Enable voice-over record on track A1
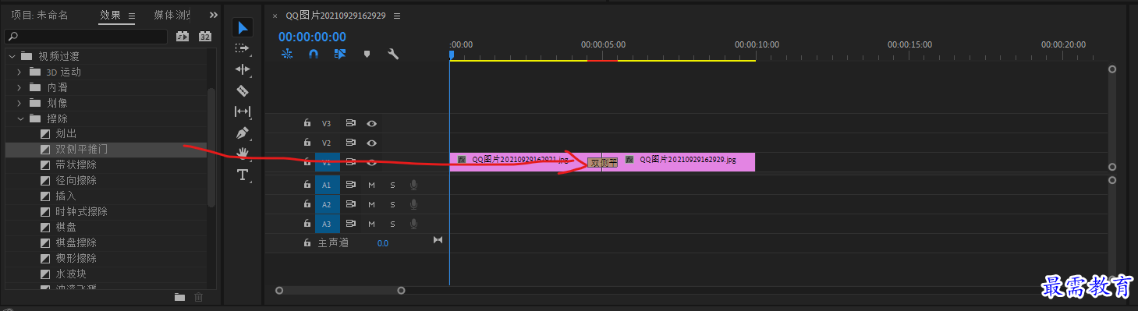 coord(413,186)
